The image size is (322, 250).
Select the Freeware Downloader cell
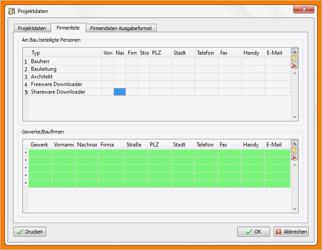click(x=65, y=84)
